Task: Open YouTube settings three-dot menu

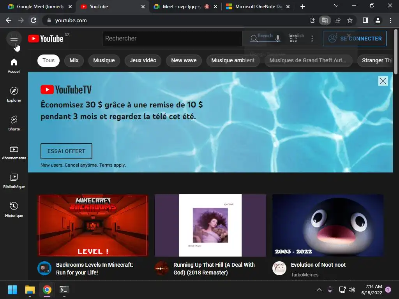Action: pyautogui.click(x=312, y=39)
